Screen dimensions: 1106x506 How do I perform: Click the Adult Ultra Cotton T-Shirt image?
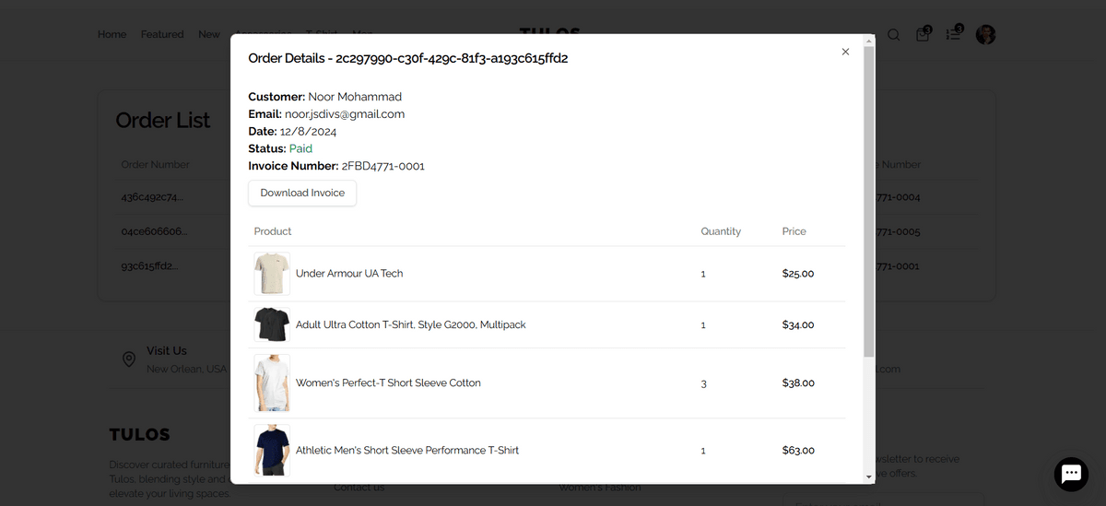click(272, 324)
